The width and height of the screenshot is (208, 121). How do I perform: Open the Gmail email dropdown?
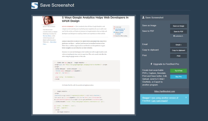click(178, 45)
